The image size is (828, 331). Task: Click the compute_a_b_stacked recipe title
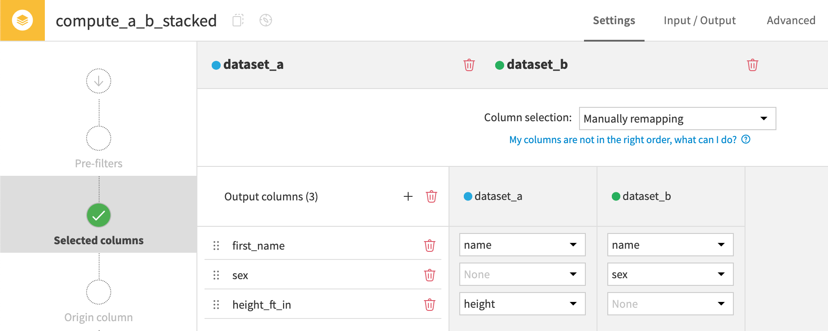[136, 21]
